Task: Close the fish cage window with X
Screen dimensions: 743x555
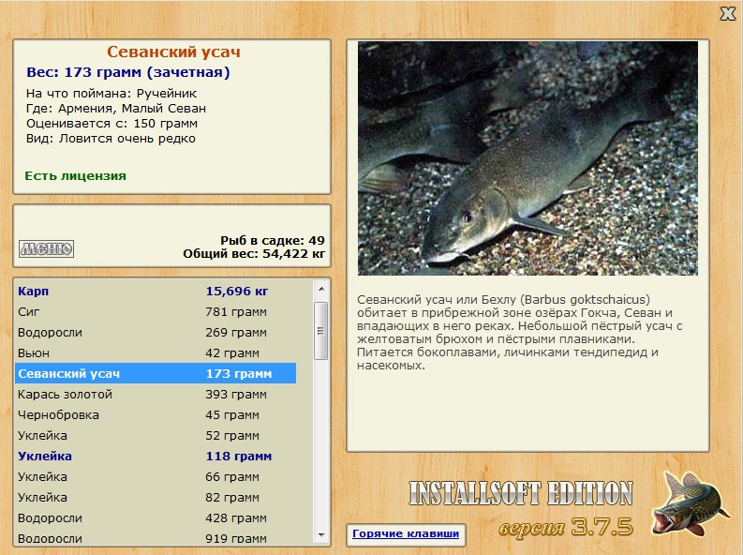Action: [x=727, y=13]
